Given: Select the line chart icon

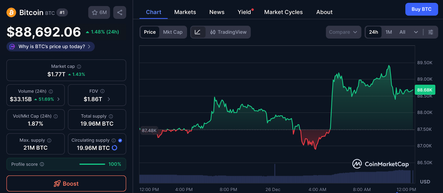Looking at the screenshot, I should point(198,32).
